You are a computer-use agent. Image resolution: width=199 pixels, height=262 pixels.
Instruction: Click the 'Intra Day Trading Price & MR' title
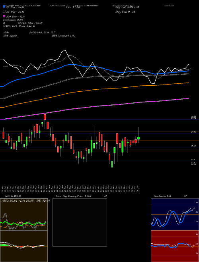pyautogui.click(x=73, y=196)
